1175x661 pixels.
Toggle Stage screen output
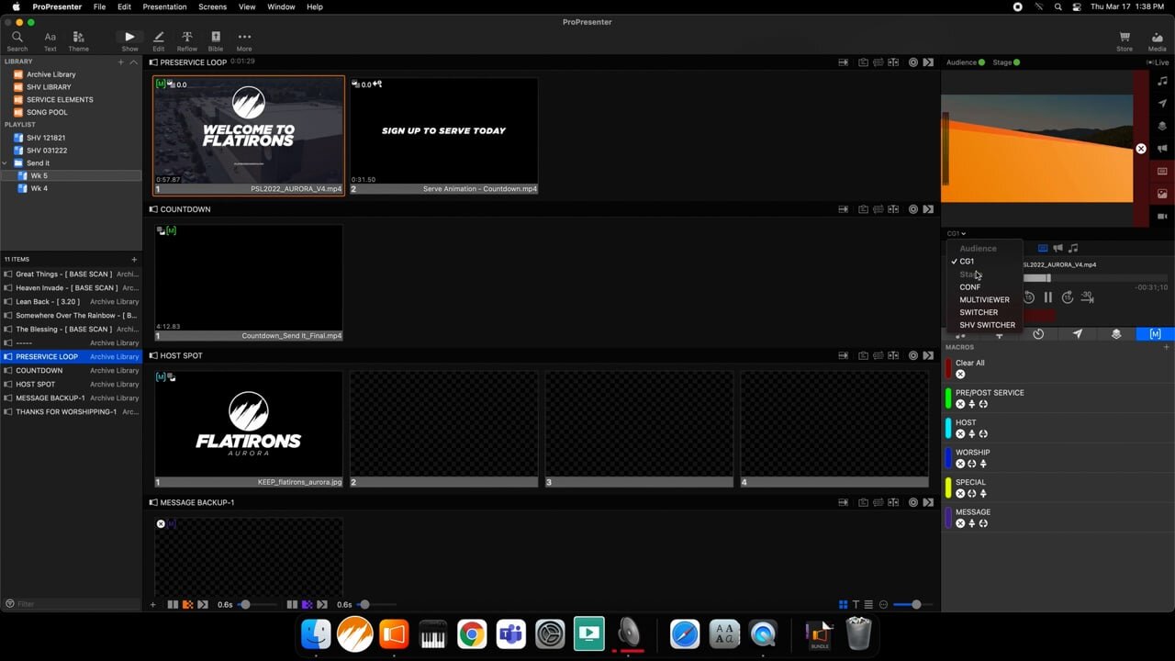pyautogui.click(x=1006, y=62)
